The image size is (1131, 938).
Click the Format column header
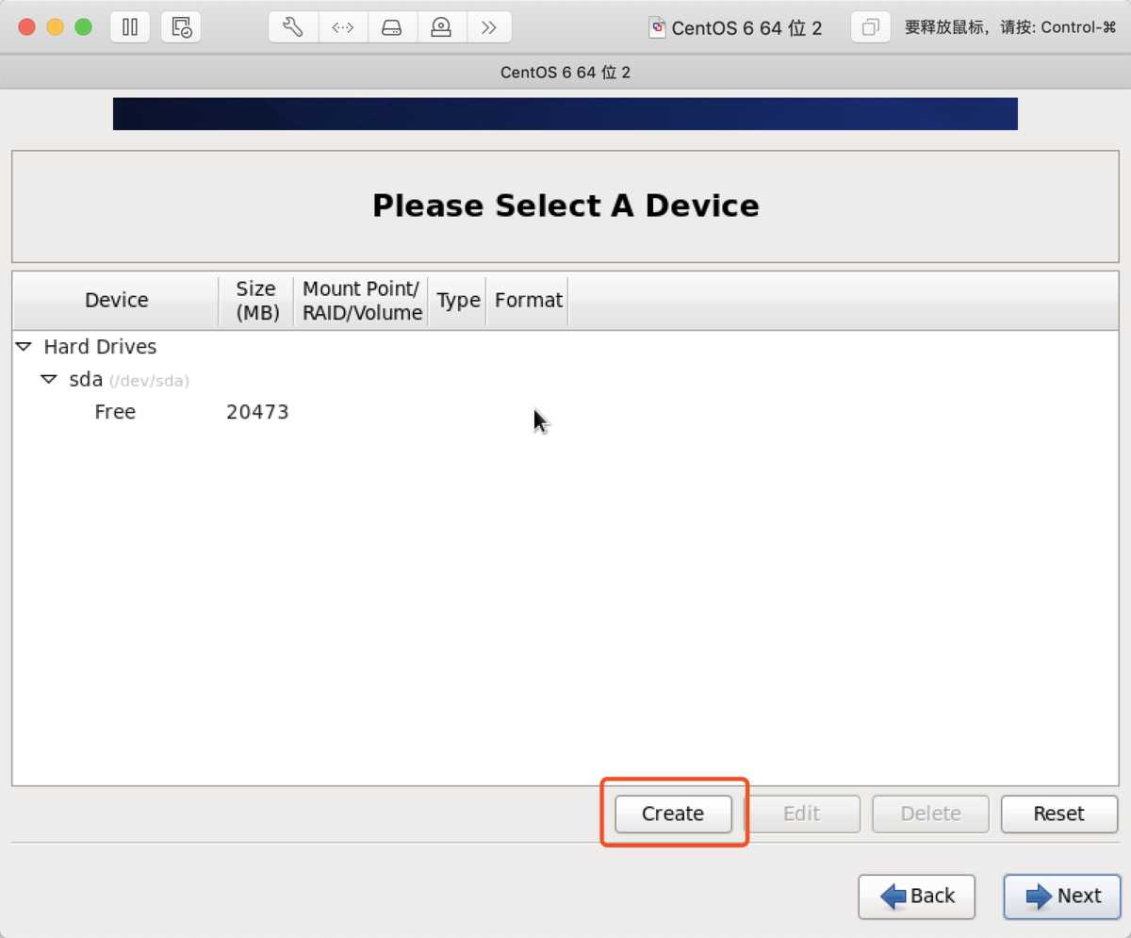pyautogui.click(x=528, y=301)
